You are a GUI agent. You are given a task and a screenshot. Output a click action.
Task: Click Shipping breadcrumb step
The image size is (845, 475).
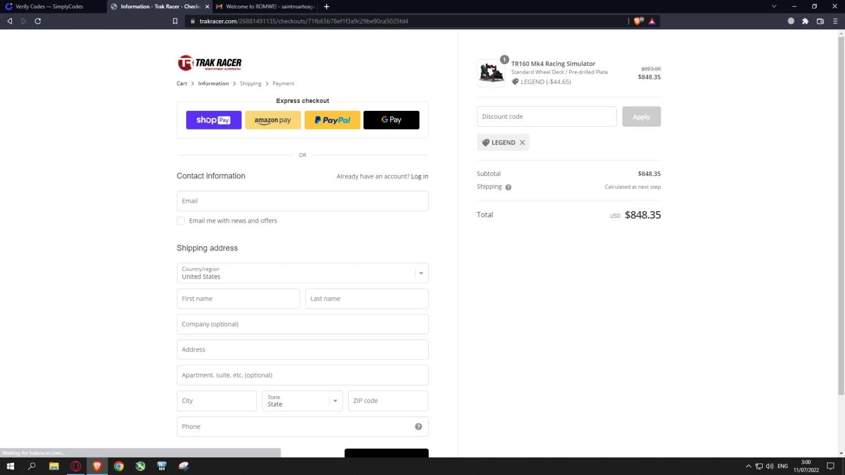(x=251, y=83)
